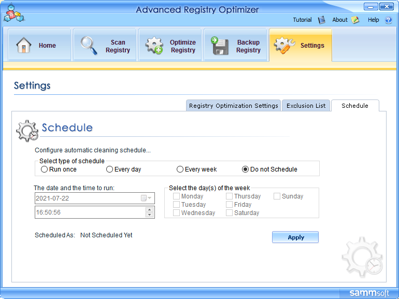
Task: Open the Scan Registry main tab
Action: point(105,45)
